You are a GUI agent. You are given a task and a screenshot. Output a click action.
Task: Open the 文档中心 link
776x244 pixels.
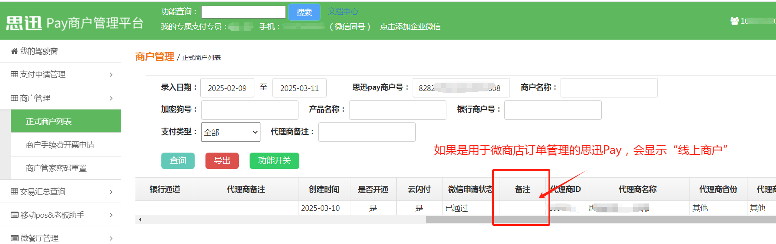click(343, 12)
